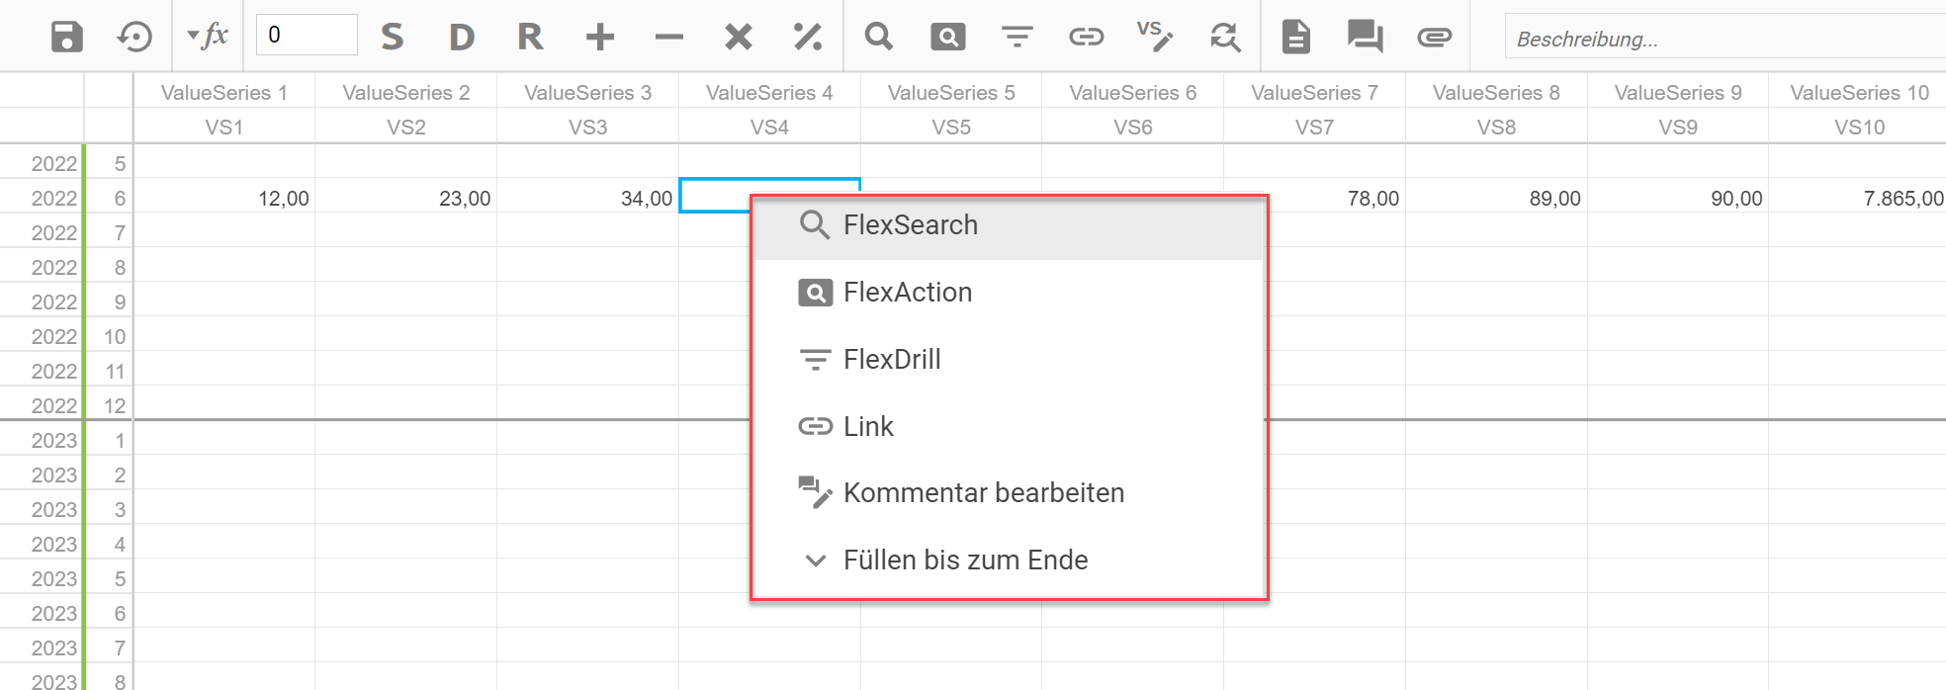The height and width of the screenshot is (690, 1946).
Task: Click the minus button in the toolbar
Action: tap(668, 36)
